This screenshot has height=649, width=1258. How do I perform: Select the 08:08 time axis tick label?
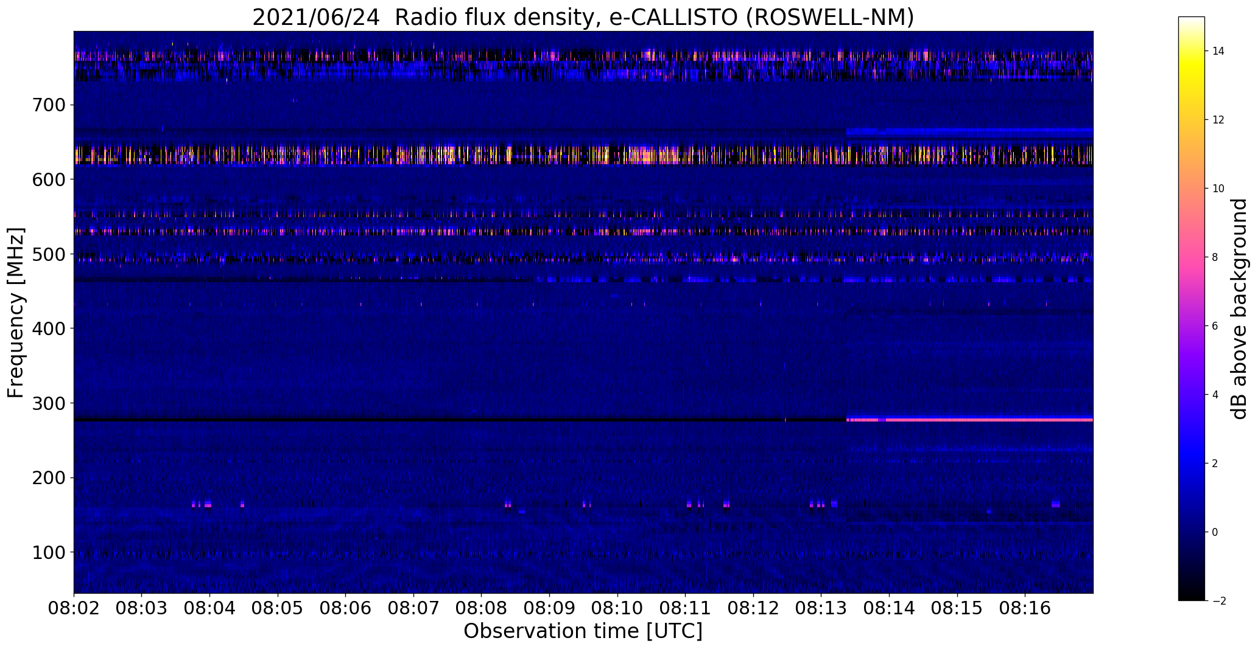click(481, 608)
